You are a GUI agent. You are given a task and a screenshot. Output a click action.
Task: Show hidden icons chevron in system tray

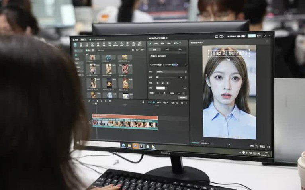(x=240, y=153)
